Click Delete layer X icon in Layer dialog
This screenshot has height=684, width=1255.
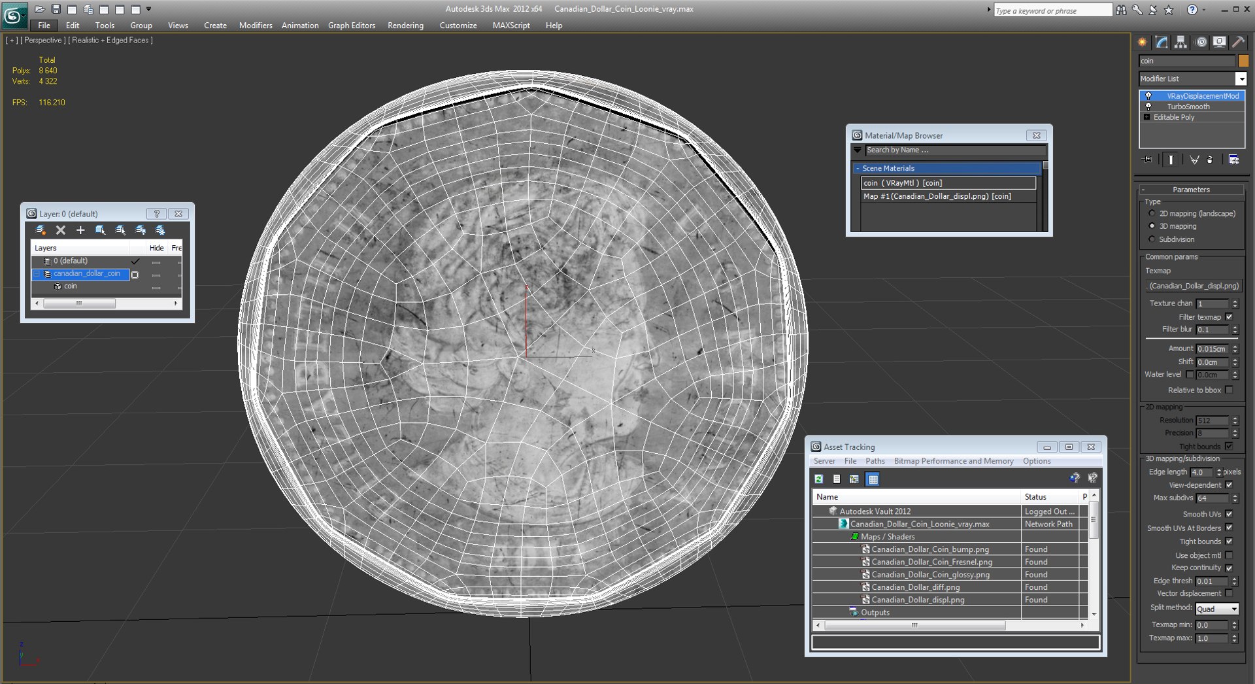61,230
